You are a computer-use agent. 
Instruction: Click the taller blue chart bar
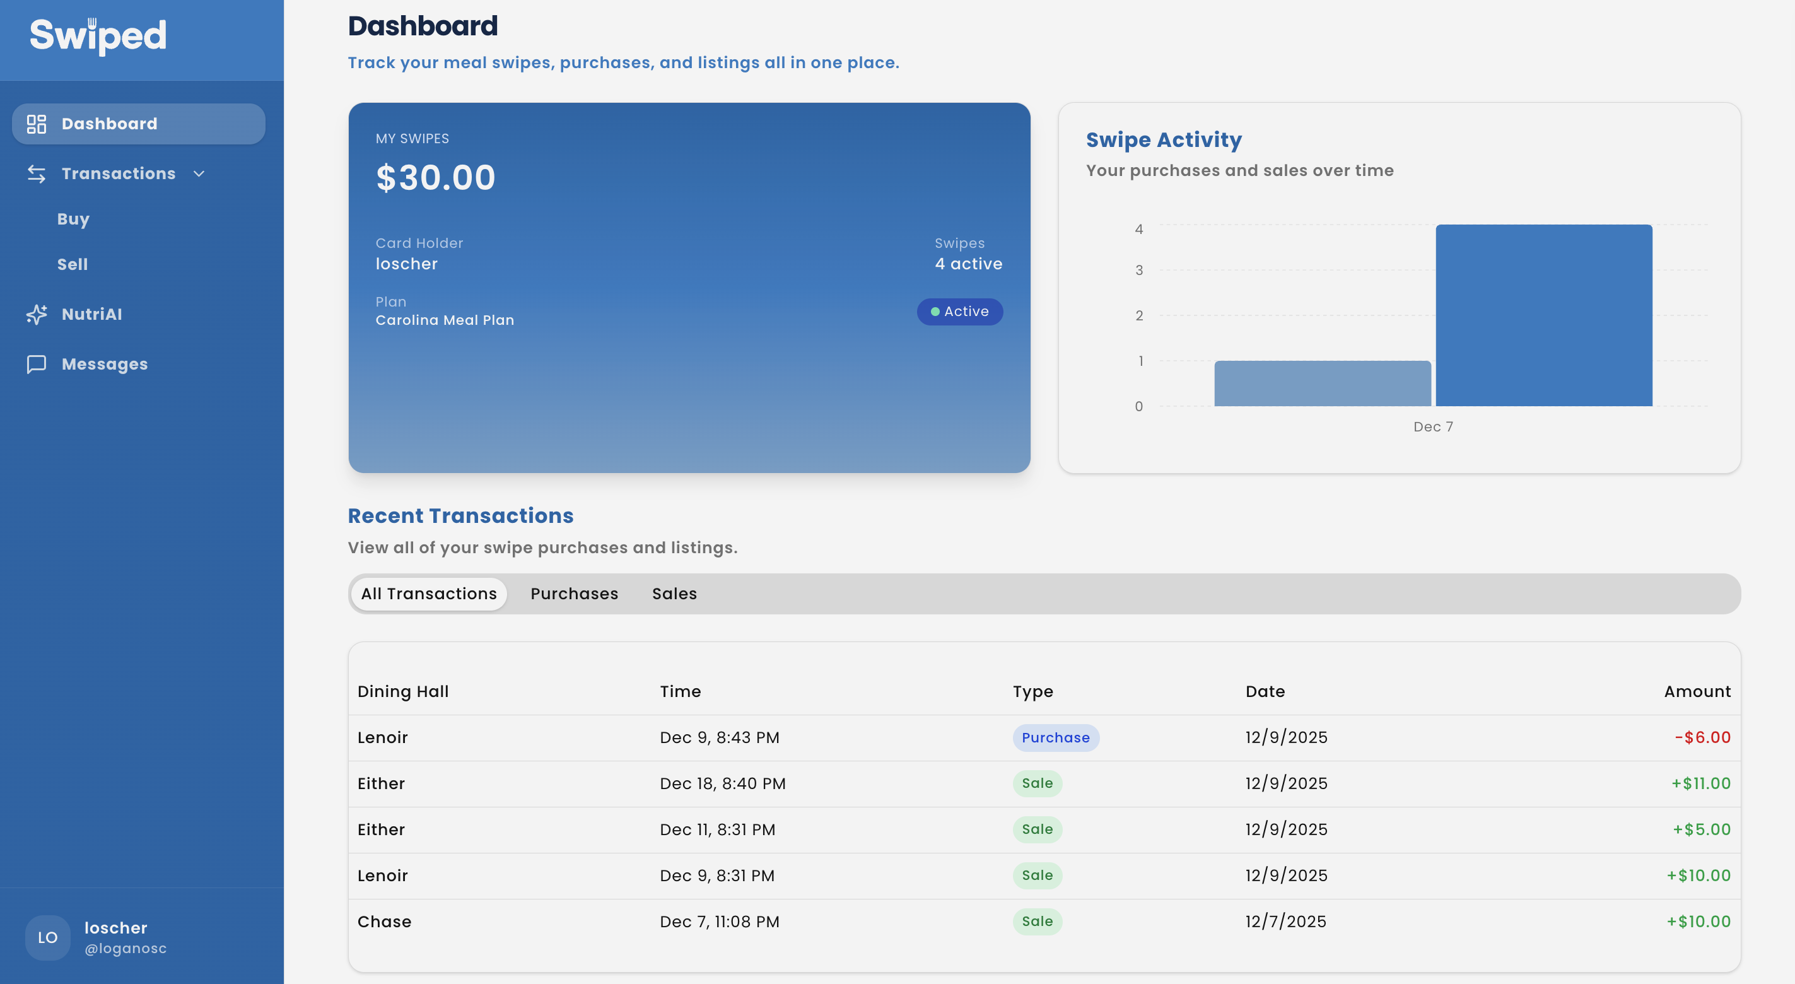[x=1543, y=315]
